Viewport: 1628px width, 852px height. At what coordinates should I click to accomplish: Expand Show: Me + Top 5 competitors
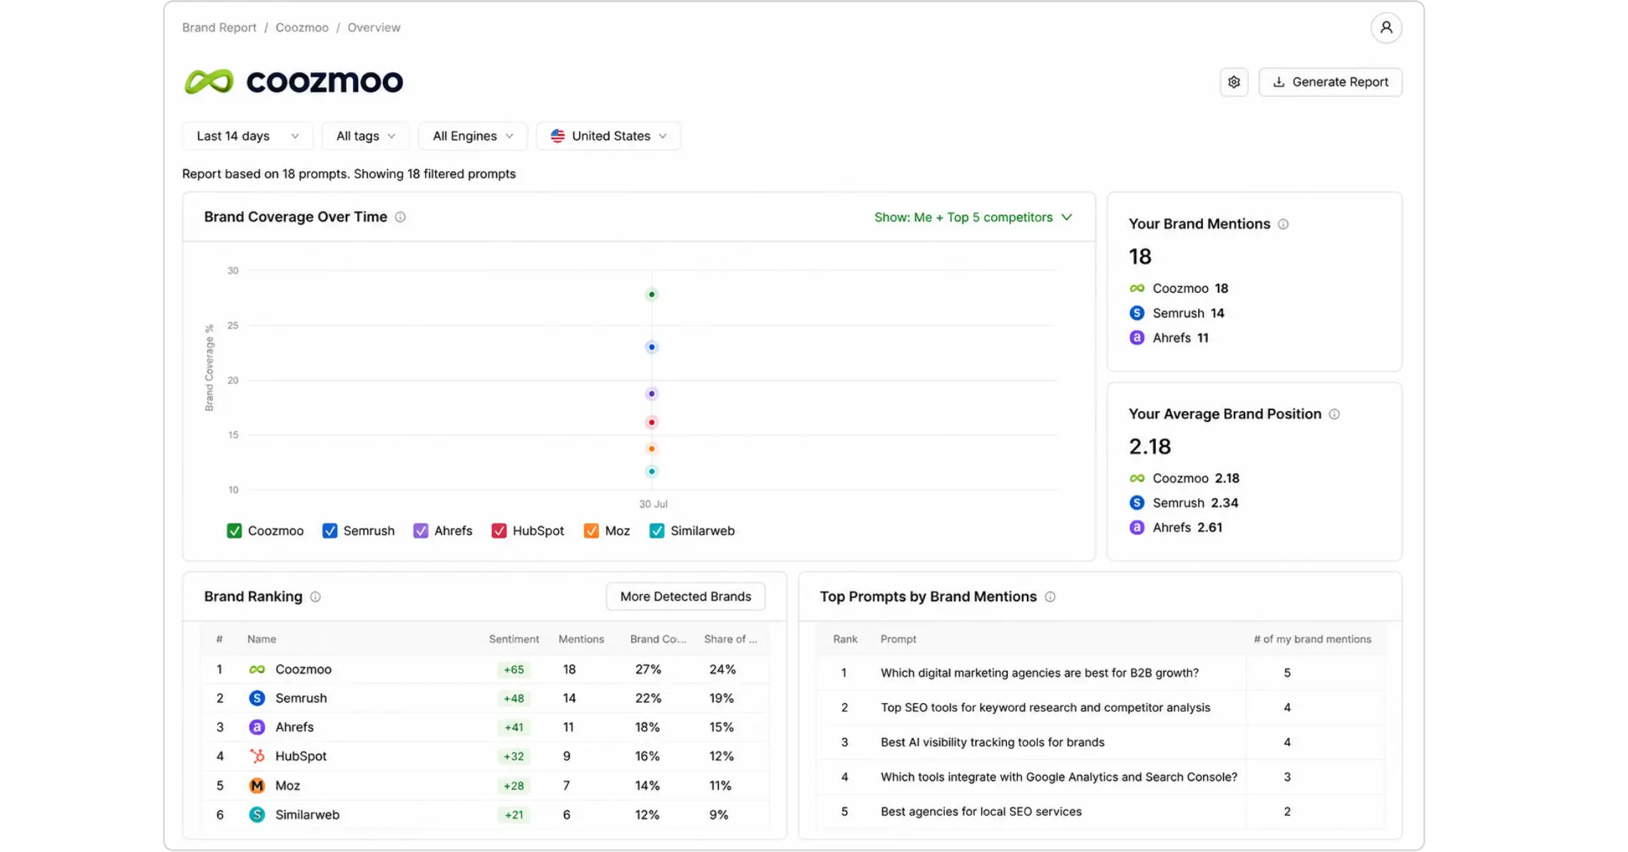(x=973, y=217)
